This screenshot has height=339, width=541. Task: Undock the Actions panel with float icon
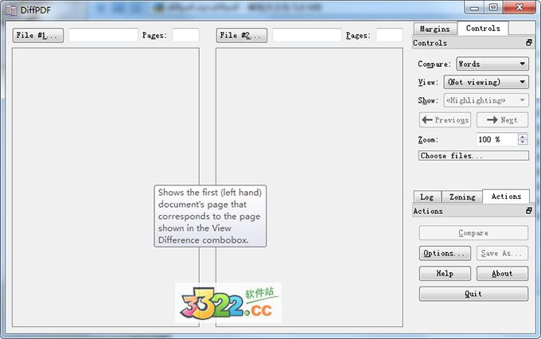pyautogui.click(x=528, y=211)
